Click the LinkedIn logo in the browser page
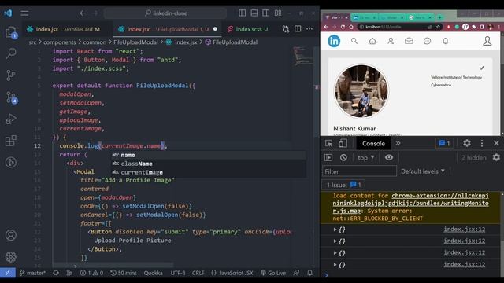 click(x=334, y=41)
